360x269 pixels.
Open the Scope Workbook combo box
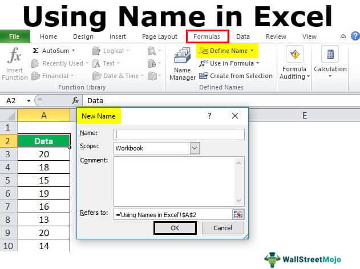[157, 148]
